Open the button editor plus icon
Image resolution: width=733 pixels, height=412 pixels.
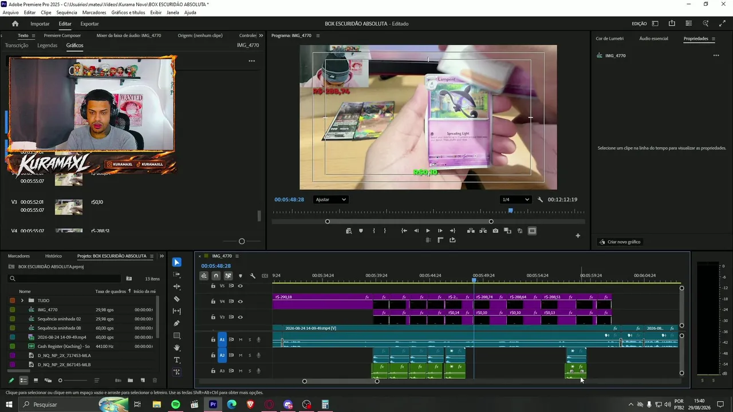pos(578,236)
